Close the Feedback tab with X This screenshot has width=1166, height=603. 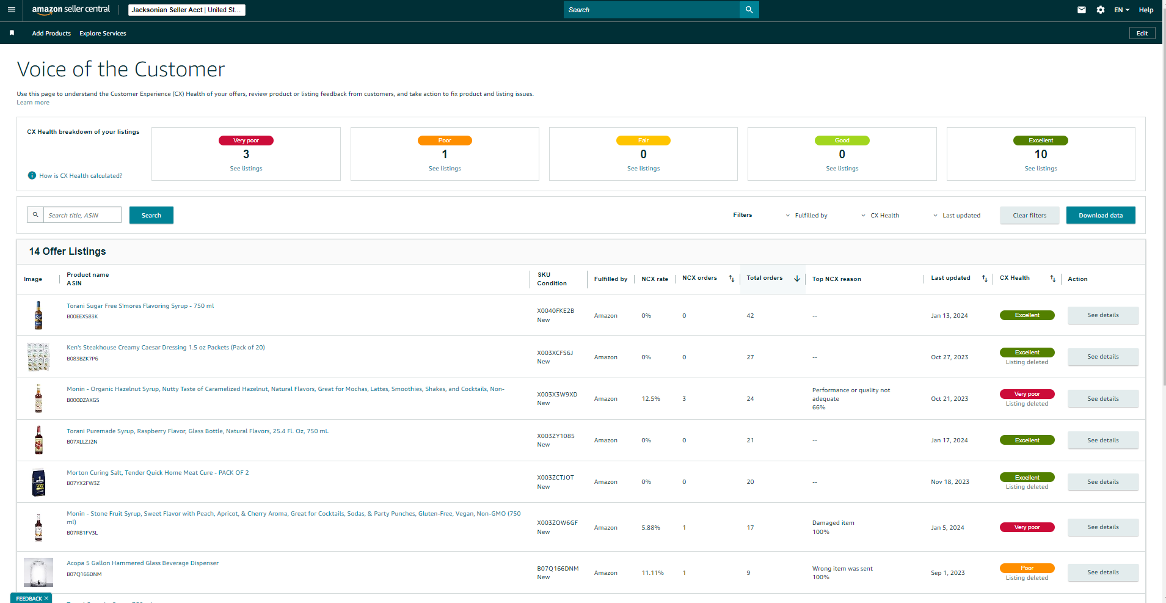coord(46,599)
